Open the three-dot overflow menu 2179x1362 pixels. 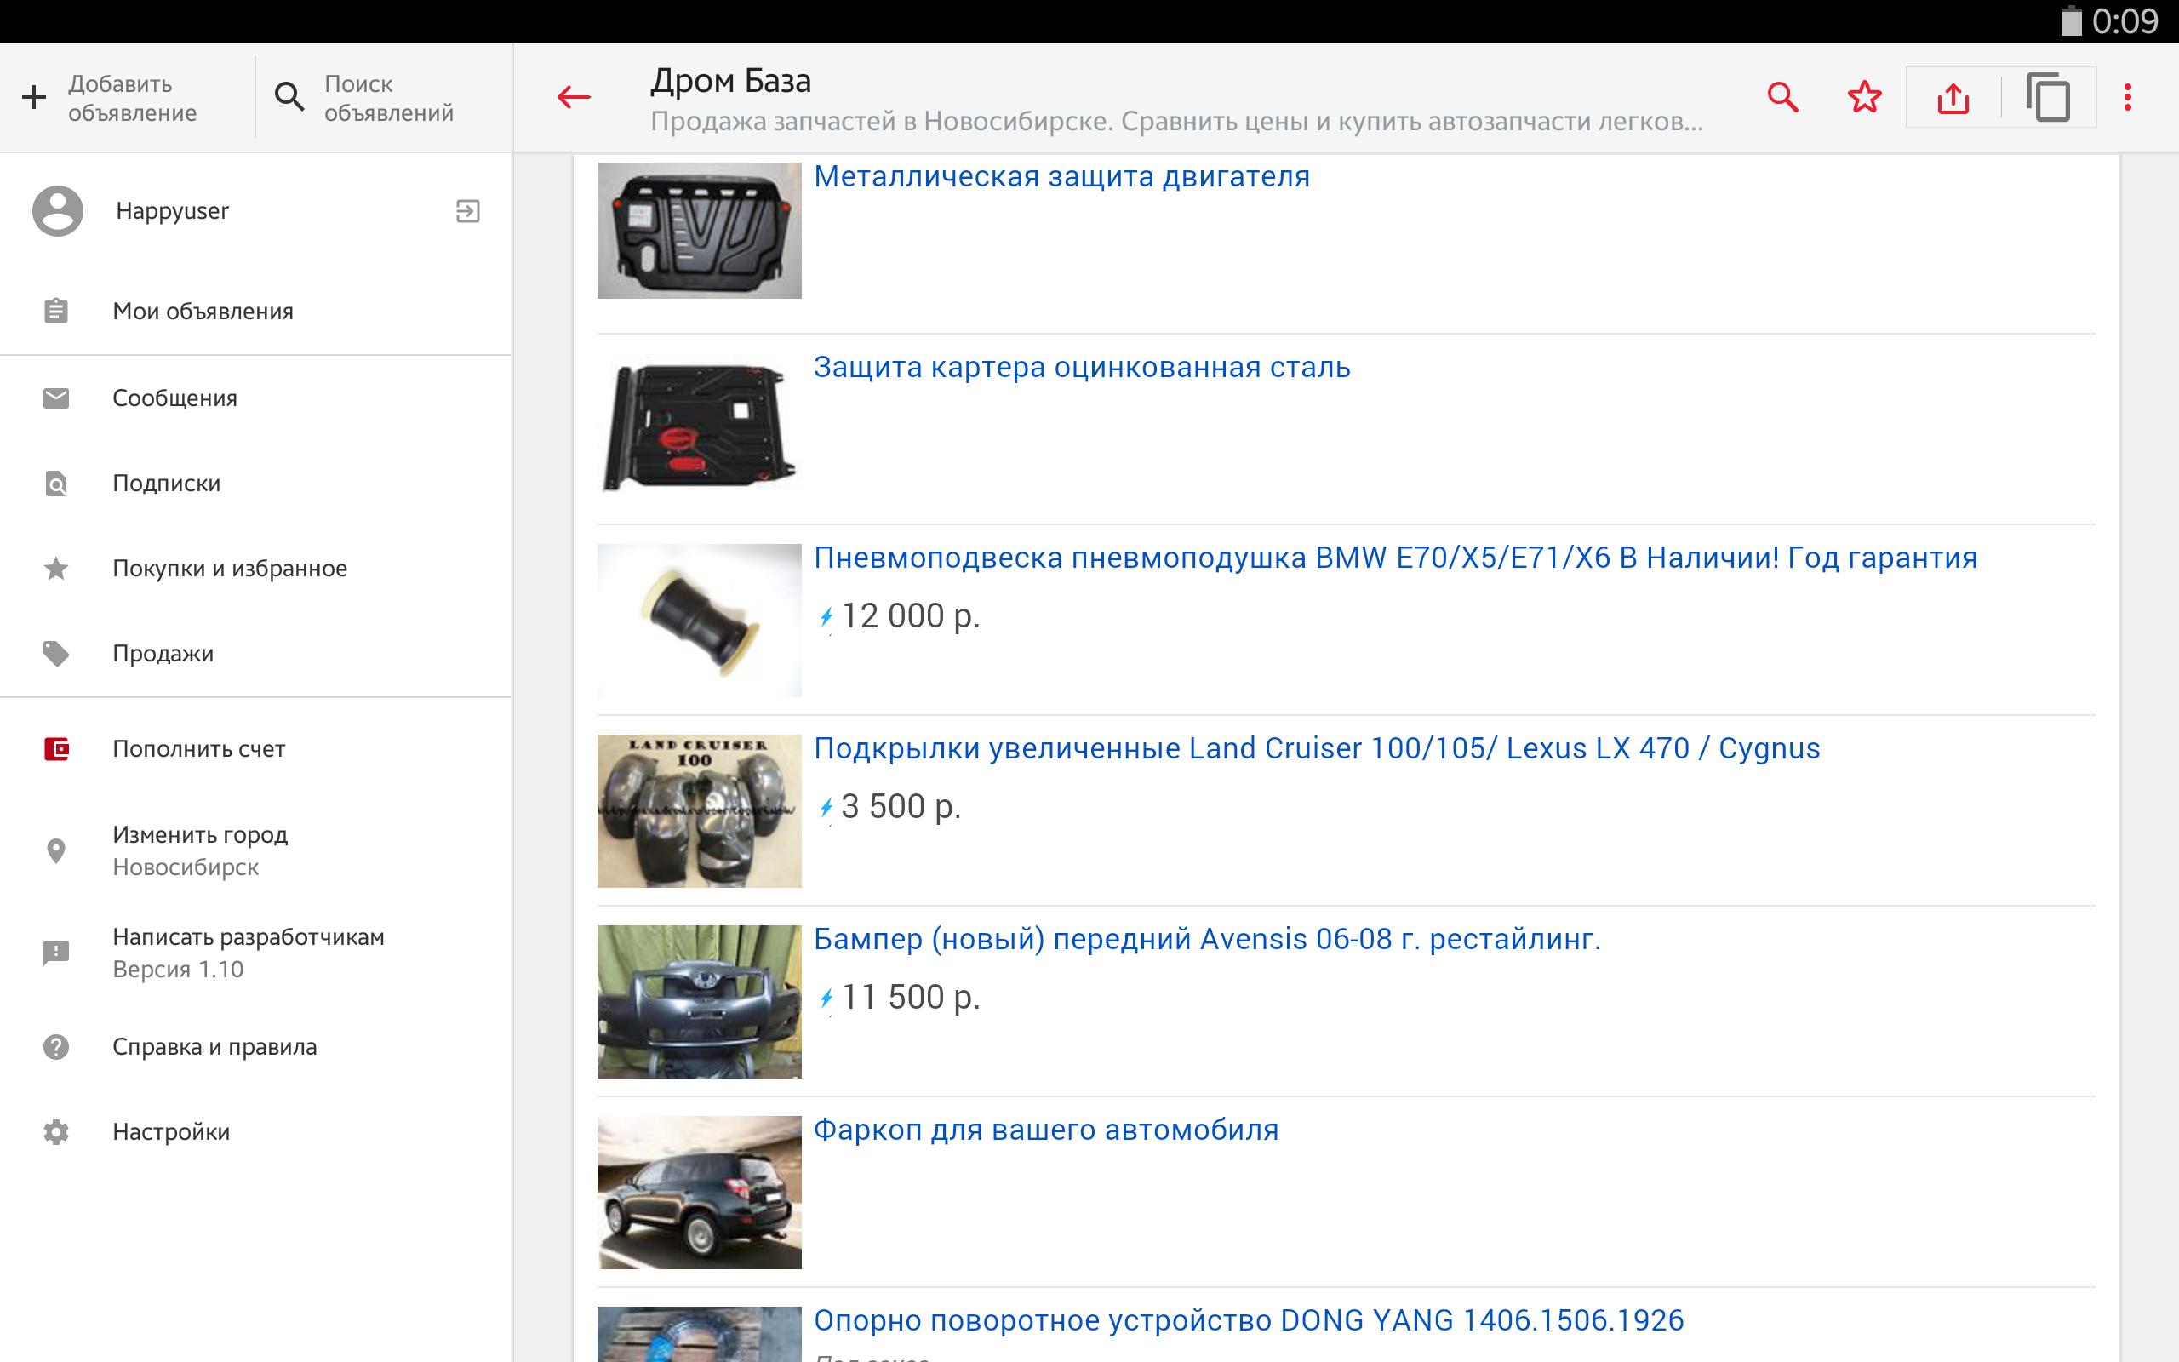(x=2128, y=97)
